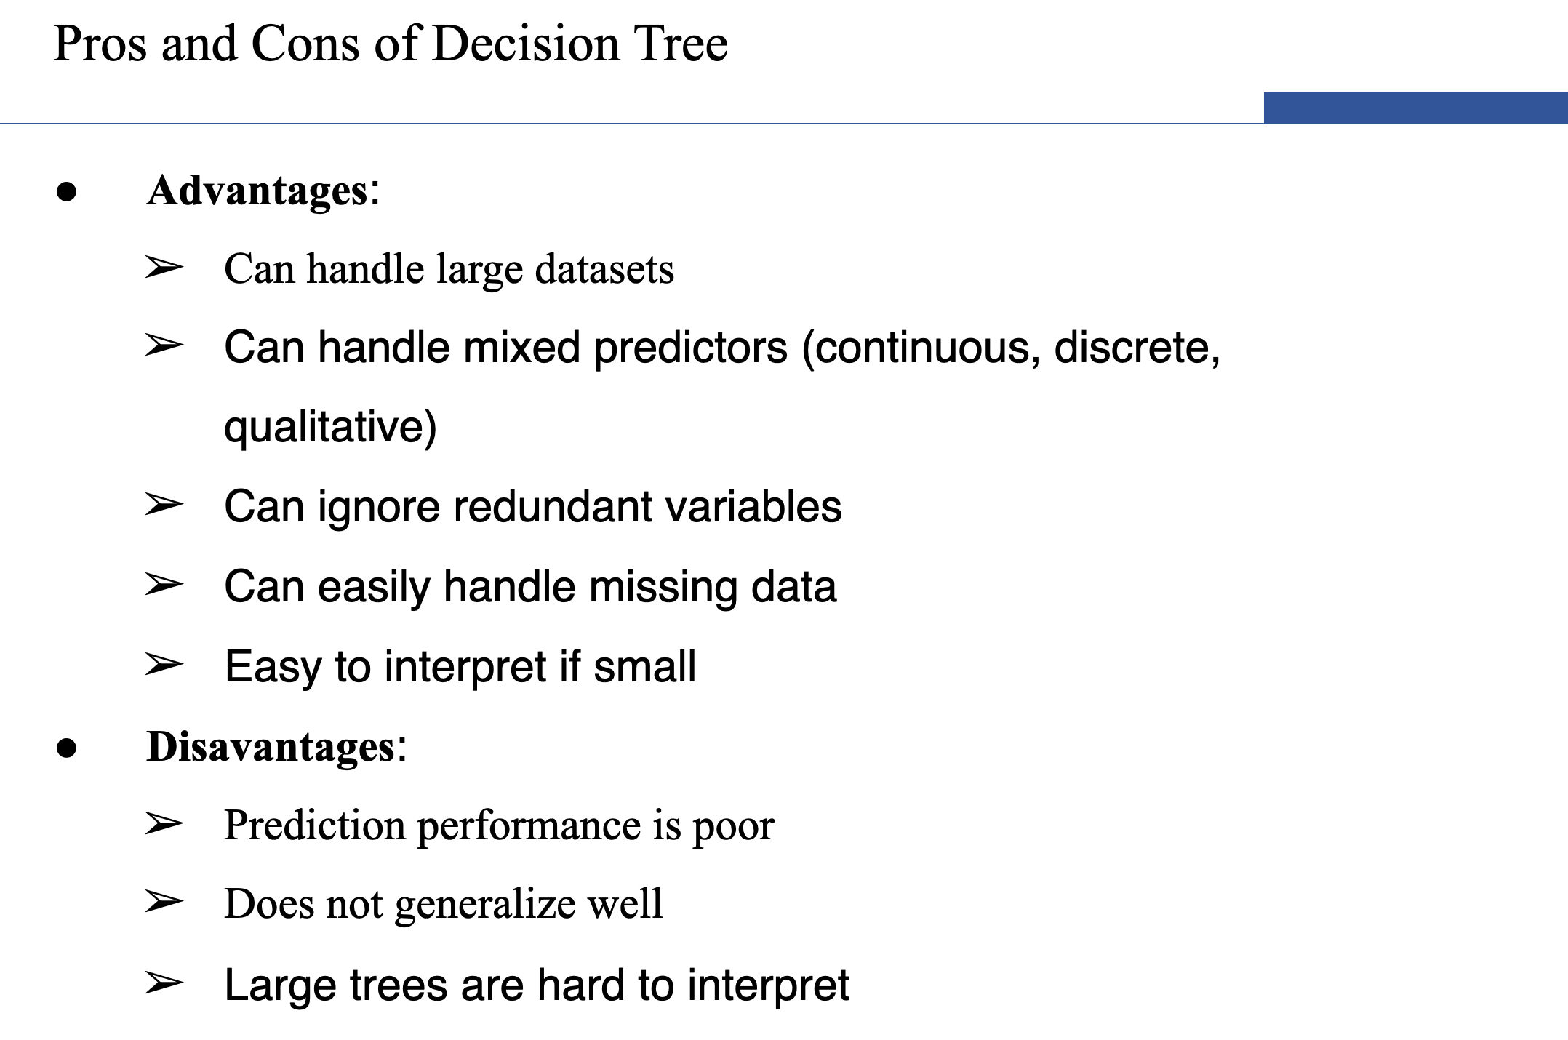Screen dimensions: 1568x1040
Task: Click the text Can handle large datasets
Action: point(449,269)
